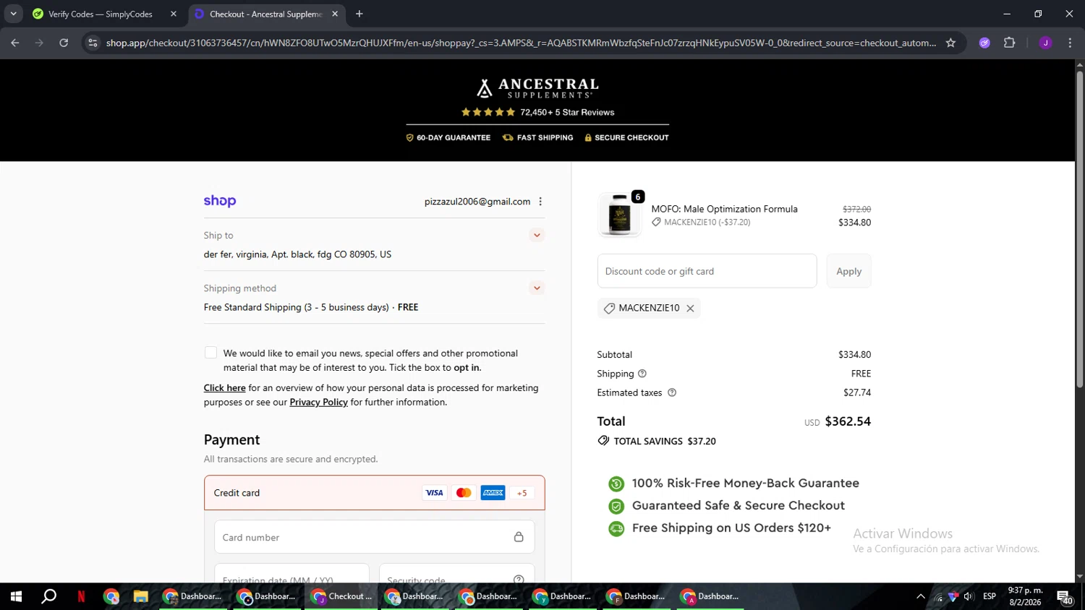Viewport: 1085px width, 610px height.
Task: Open the Privacy Policy link
Action: tap(318, 403)
